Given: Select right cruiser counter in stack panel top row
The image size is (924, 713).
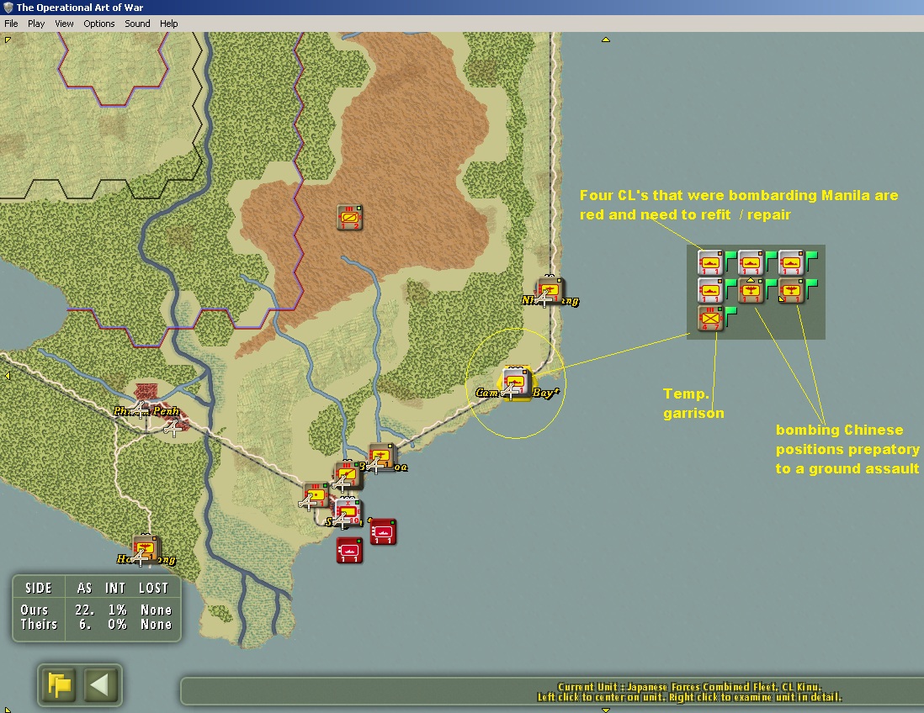Looking at the screenshot, I should click(791, 262).
